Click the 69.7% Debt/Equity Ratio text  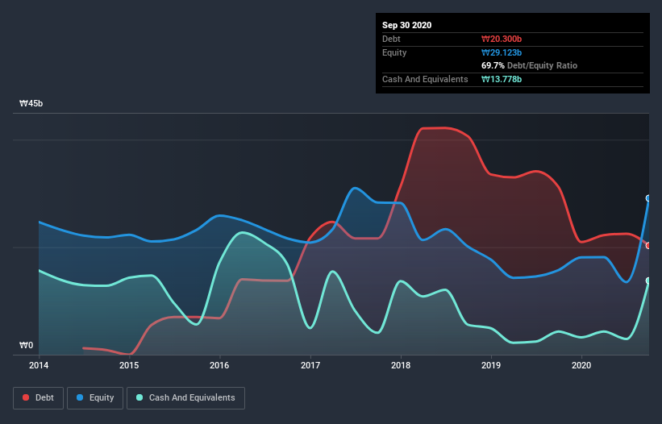click(x=530, y=66)
